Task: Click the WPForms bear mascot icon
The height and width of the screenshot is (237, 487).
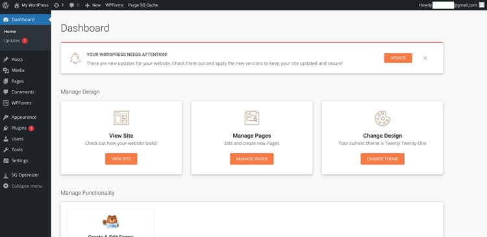Action: click(x=110, y=221)
